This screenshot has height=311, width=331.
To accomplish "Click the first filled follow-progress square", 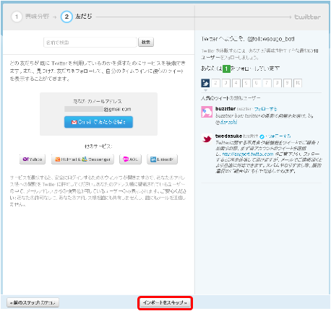I will pyautogui.click(x=205, y=83).
